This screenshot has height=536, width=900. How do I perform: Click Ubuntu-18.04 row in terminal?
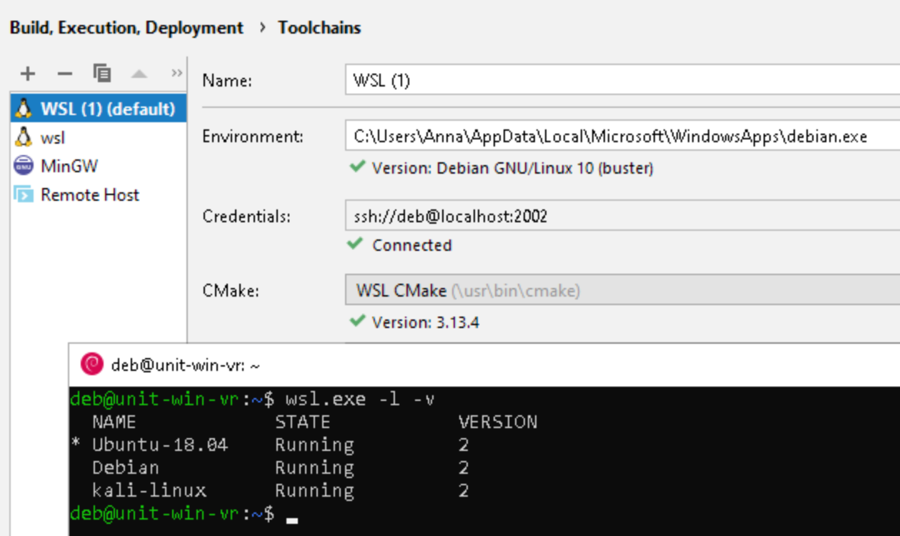tap(270, 445)
